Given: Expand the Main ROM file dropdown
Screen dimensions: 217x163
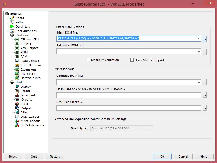Looking at the screenshot, I should 199,39.
